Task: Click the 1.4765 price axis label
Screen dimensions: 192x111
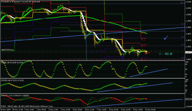Action: 189,47
